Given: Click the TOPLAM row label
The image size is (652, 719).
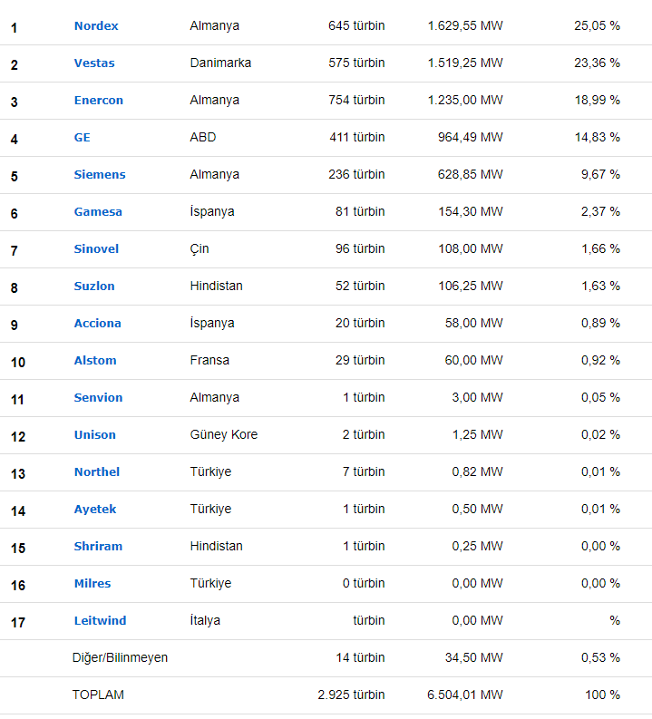Looking at the screenshot, I should [x=98, y=695].
